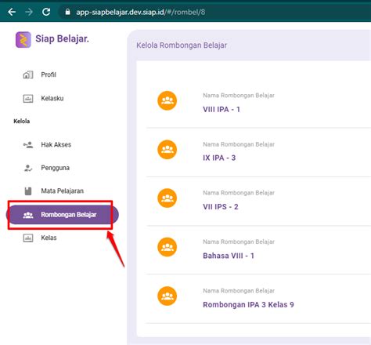Click the browser back arrow
This screenshot has height=345, width=371.
12,12
